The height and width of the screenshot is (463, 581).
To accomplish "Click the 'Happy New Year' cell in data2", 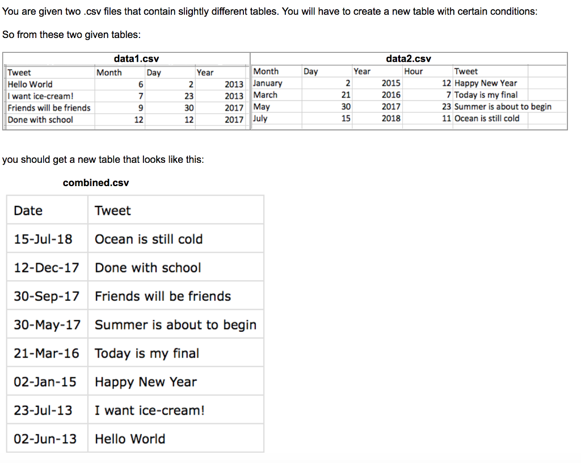I will click(490, 83).
